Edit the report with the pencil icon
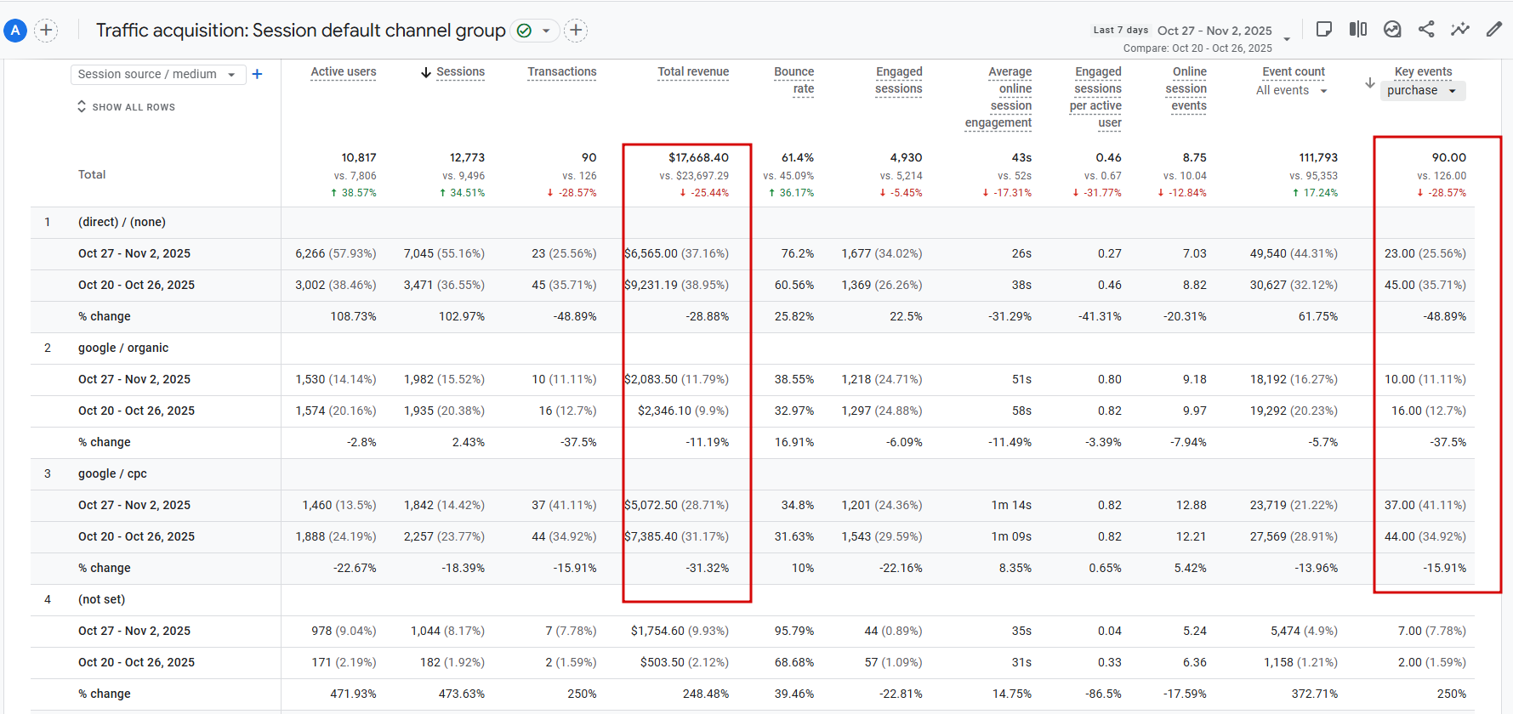1513x714 pixels. pyautogui.click(x=1494, y=29)
